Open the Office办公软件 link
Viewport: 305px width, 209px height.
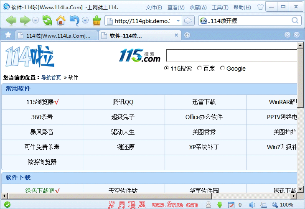tap(204, 117)
